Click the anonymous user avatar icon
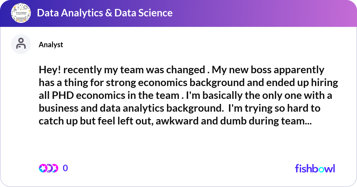Screen dimensions: 357x187 pyautogui.click(x=21, y=44)
